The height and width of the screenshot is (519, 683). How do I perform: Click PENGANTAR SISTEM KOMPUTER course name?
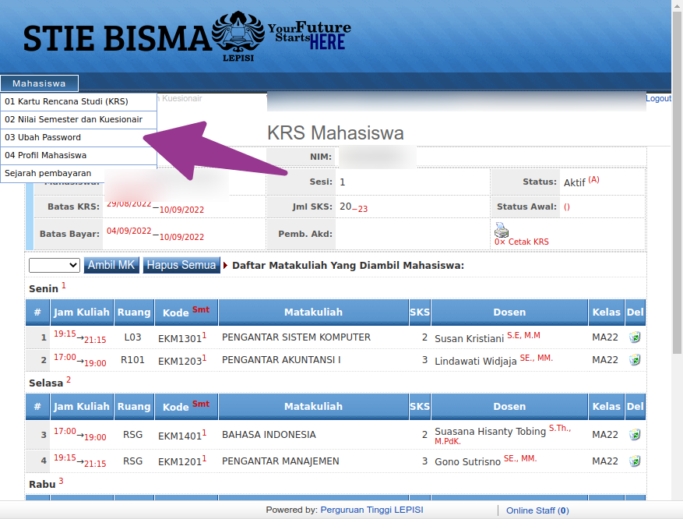296,337
